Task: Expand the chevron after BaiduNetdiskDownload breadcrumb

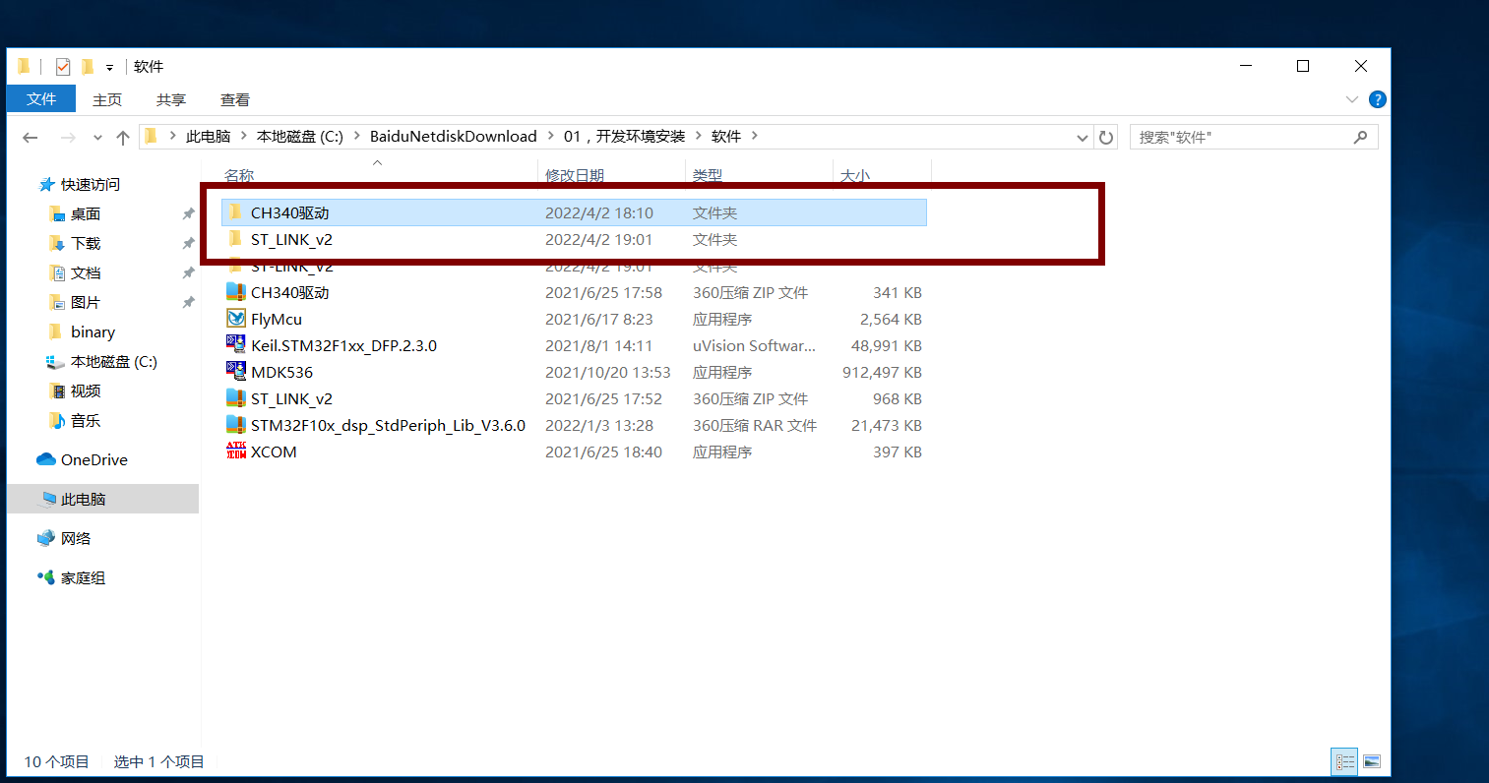Action: coord(550,137)
